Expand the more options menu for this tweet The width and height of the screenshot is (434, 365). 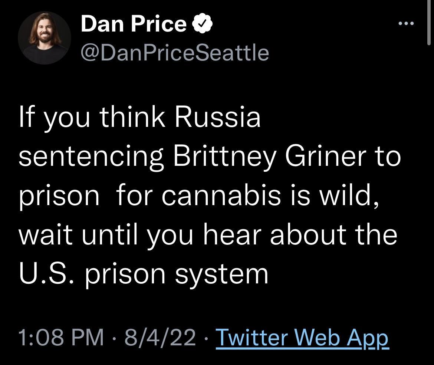(x=407, y=23)
